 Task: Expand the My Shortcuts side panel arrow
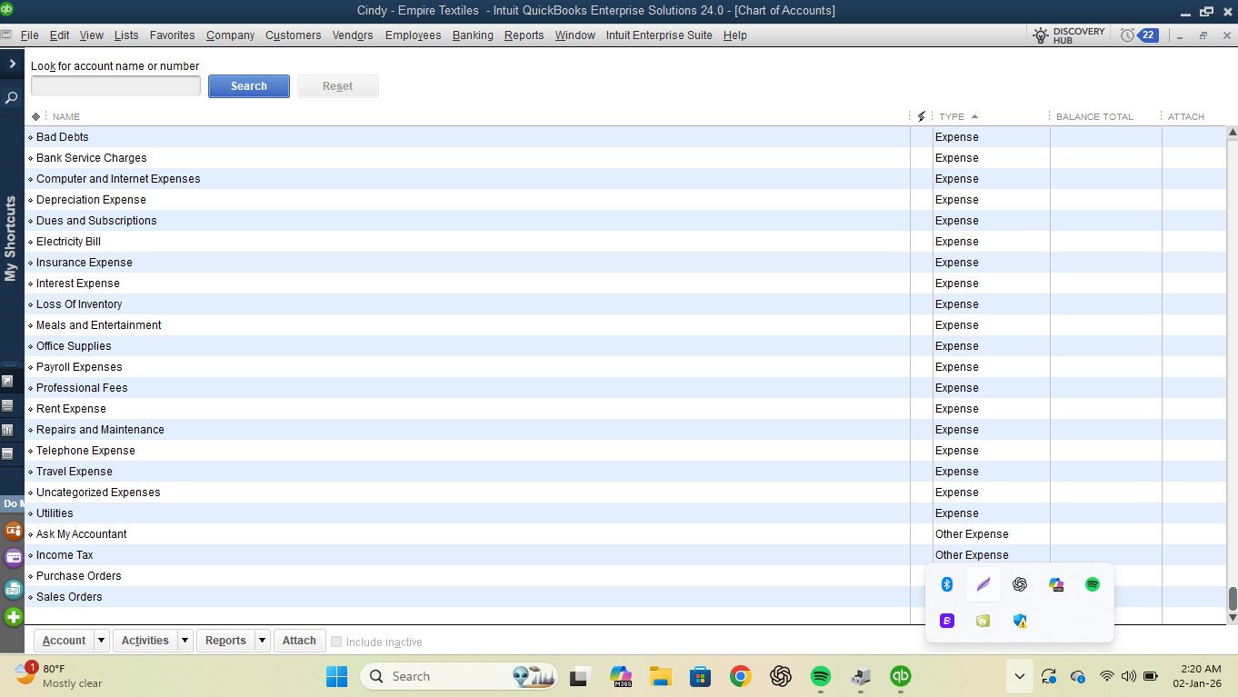click(12, 64)
